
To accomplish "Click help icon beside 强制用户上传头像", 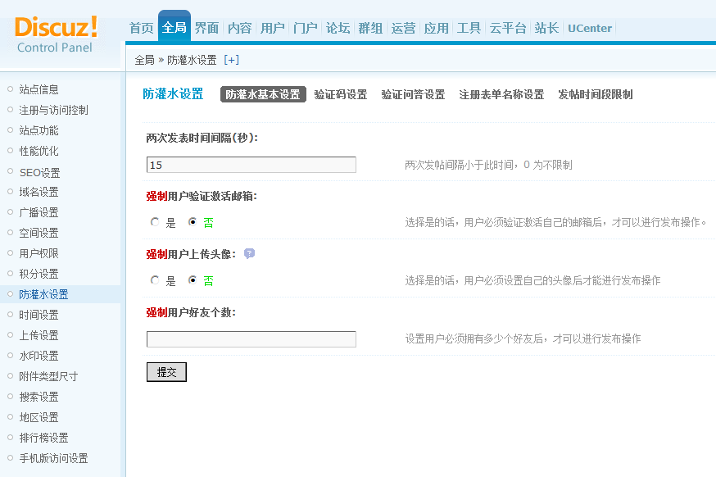I will [249, 254].
